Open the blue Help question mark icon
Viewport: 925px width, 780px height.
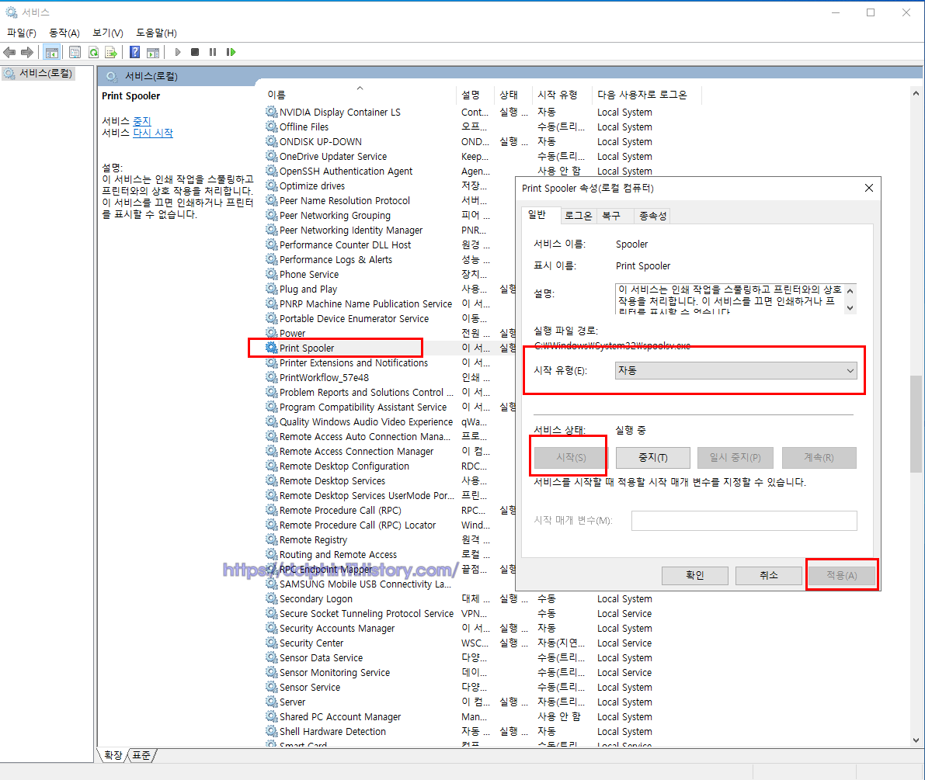134,53
